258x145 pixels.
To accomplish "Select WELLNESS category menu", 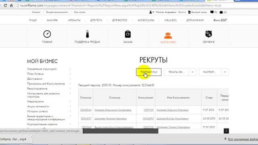I will click(170, 20).
